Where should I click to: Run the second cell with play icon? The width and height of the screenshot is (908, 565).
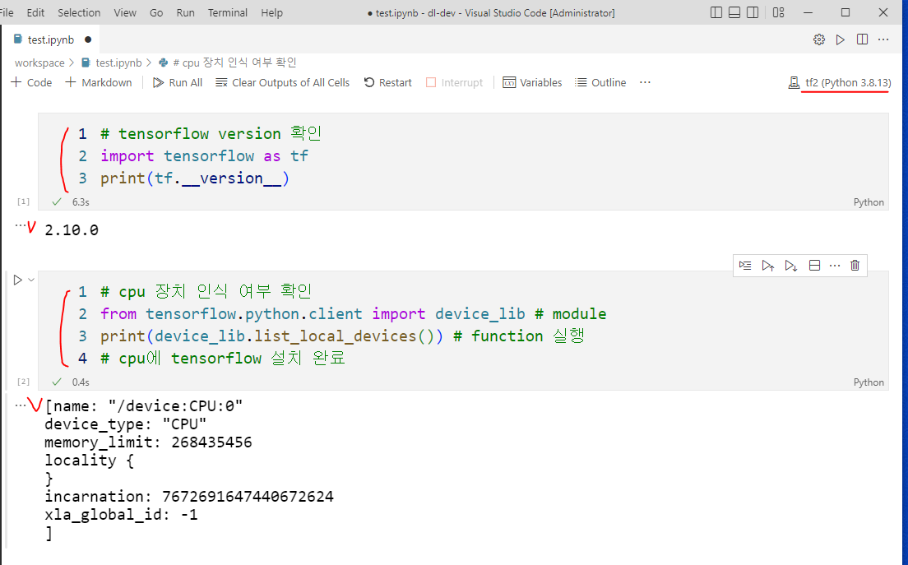pos(17,280)
